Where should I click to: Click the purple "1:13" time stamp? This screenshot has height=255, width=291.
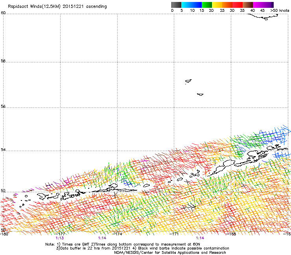(x=59, y=238)
